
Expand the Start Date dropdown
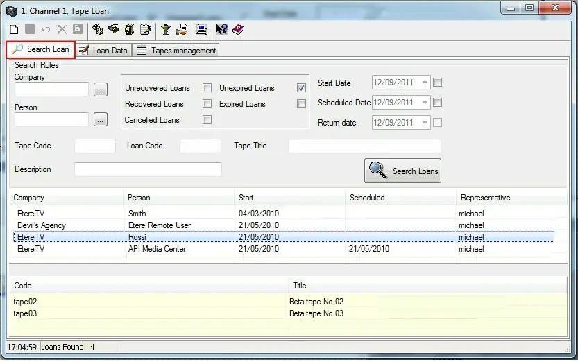pyautogui.click(x=424, y=83)
